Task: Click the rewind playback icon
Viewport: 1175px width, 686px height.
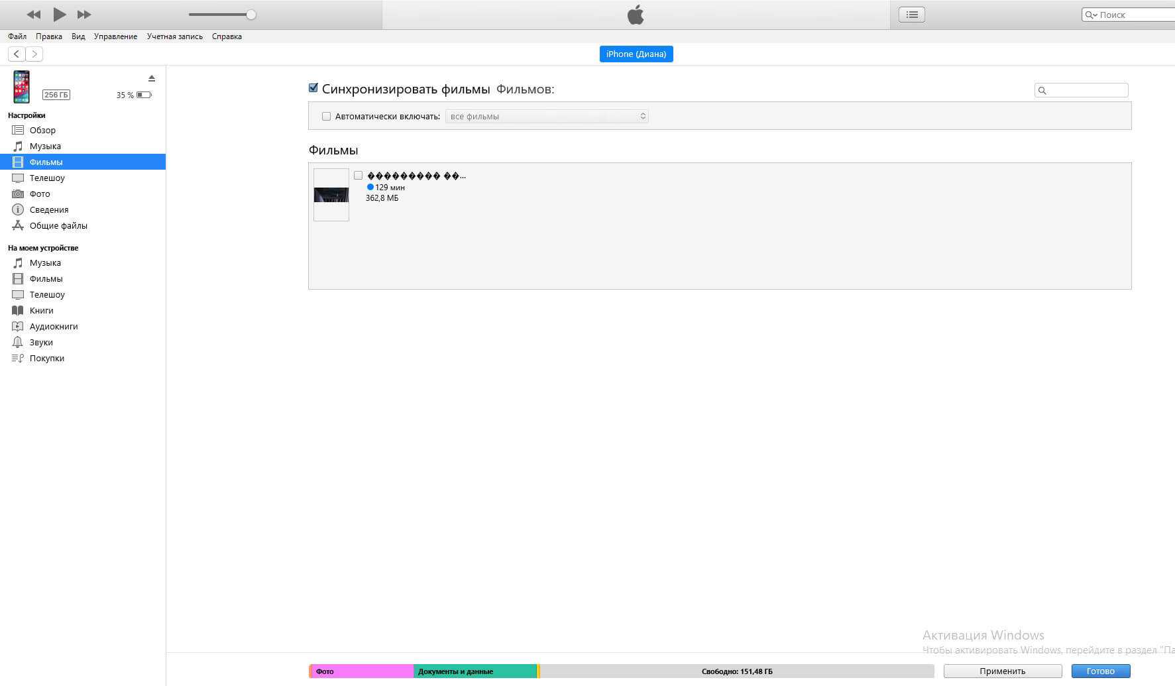Action: pos(33,15)
